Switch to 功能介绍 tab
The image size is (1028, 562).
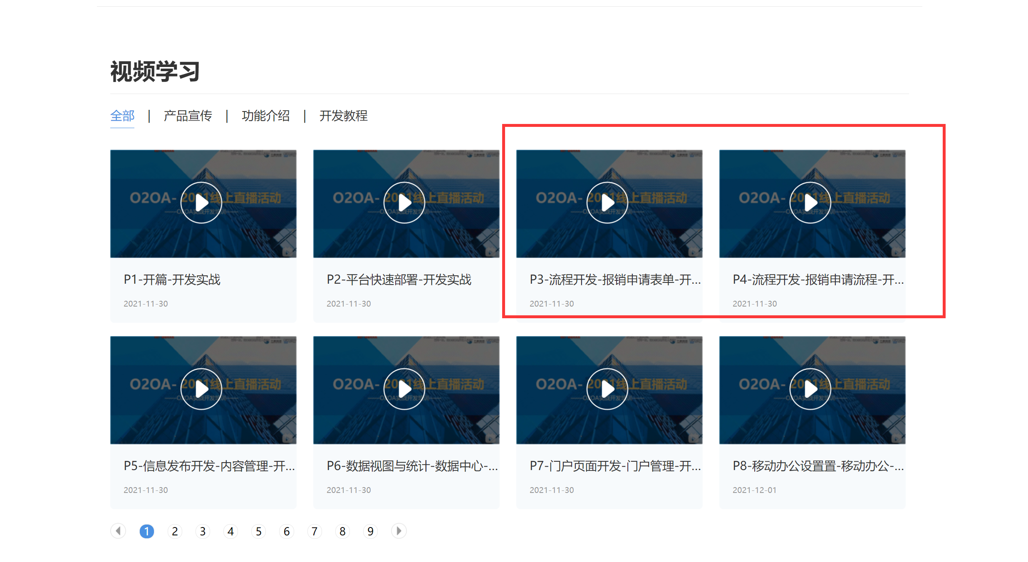(x=265, y=116)
